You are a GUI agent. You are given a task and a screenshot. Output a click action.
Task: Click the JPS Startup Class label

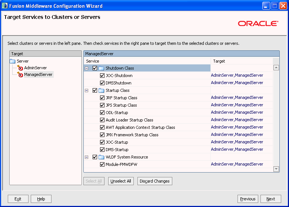click(121, 105)
